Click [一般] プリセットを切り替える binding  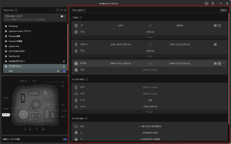click(150, 126)
